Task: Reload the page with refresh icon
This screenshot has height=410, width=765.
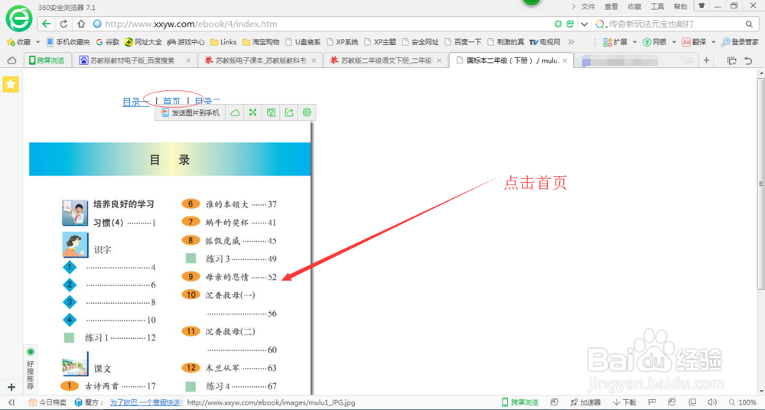Action: 63,24
